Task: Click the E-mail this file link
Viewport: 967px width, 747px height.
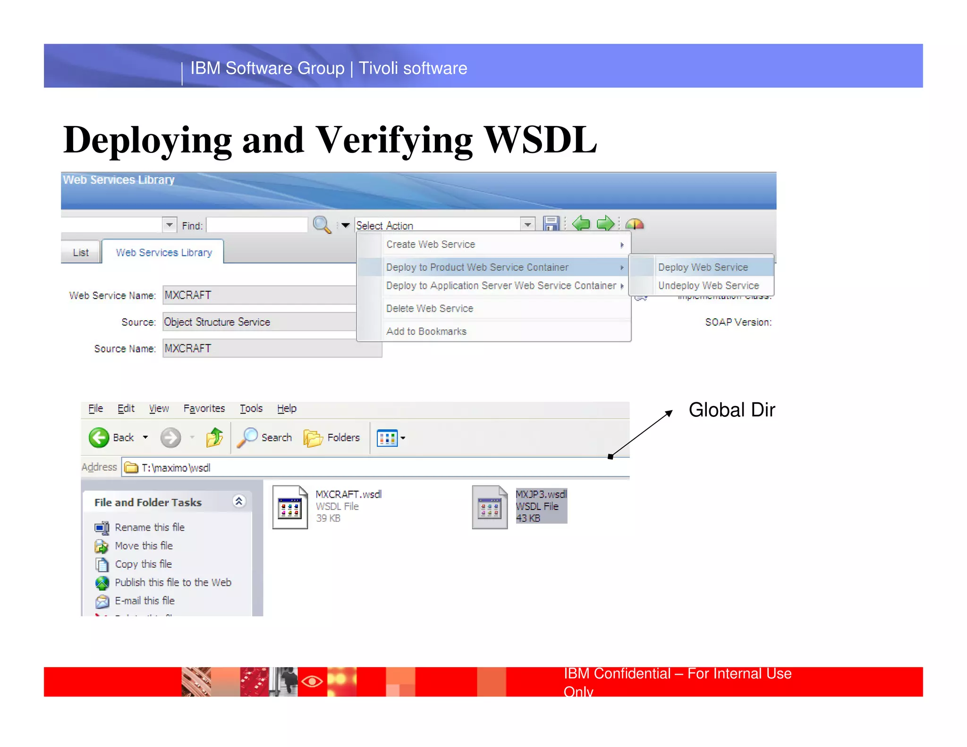Action: [x=145, y=601]
